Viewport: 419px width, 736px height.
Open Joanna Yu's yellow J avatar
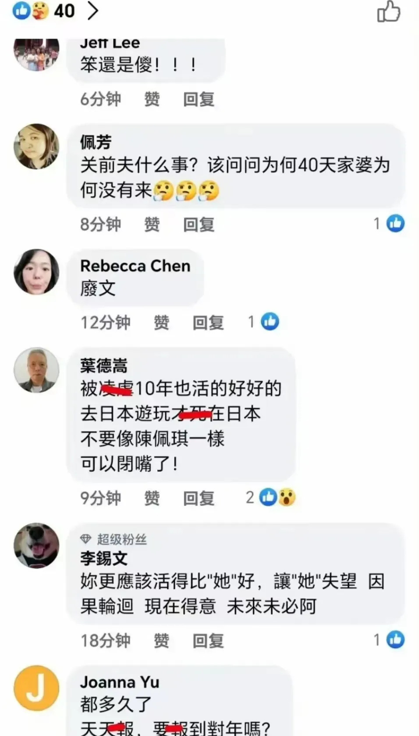click(x=36, y=688)
